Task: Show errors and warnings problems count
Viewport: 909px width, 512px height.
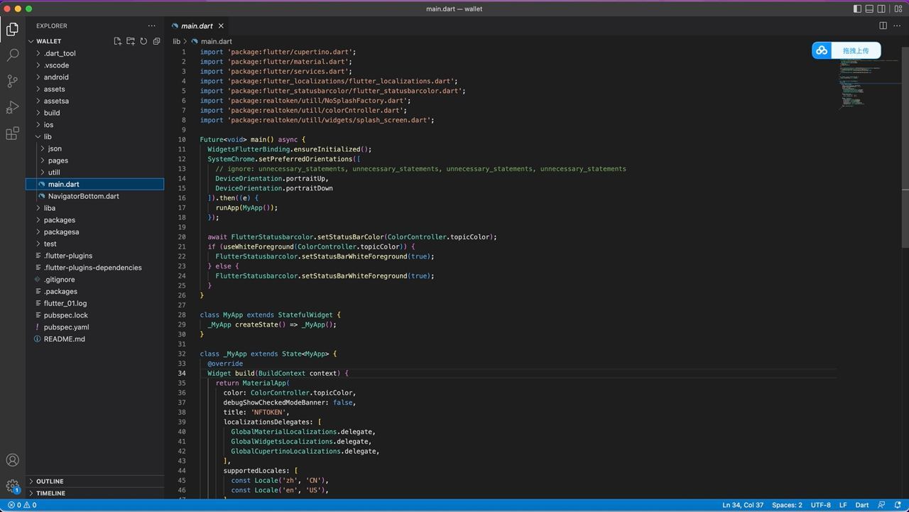Action: coord(21,505)
